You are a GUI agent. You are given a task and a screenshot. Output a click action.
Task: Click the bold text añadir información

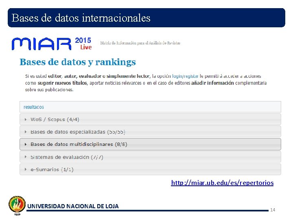tap(212, 83)
